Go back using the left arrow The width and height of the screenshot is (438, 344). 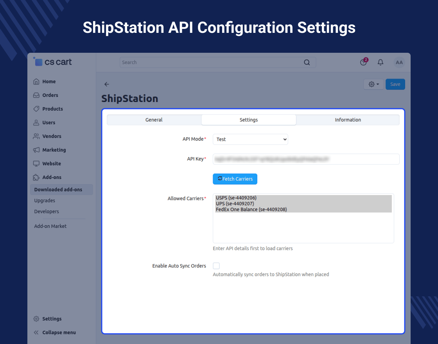107,84
